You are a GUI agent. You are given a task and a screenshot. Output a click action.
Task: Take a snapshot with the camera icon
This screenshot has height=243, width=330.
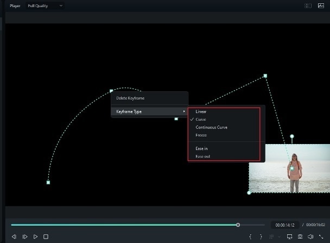click(300, 236)
